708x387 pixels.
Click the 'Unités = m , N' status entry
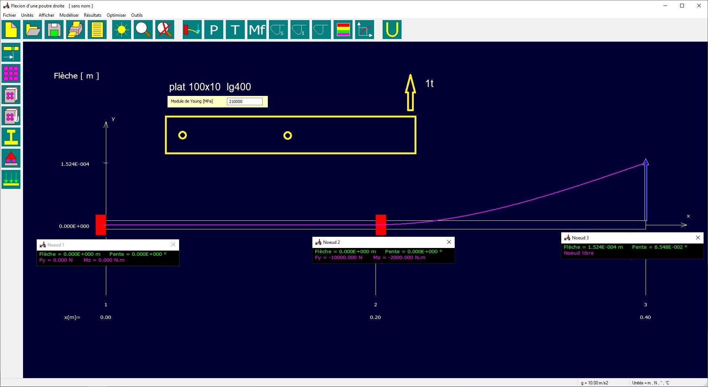[x=650, y=383]
